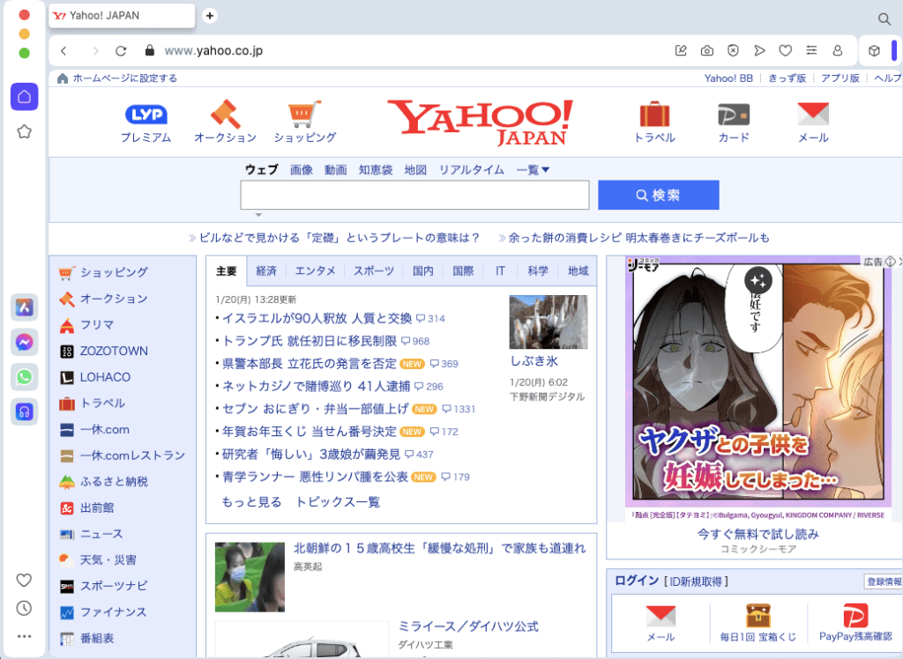
Task: Open LYP プレミアム via its icon
Action: tap(146, 113)
